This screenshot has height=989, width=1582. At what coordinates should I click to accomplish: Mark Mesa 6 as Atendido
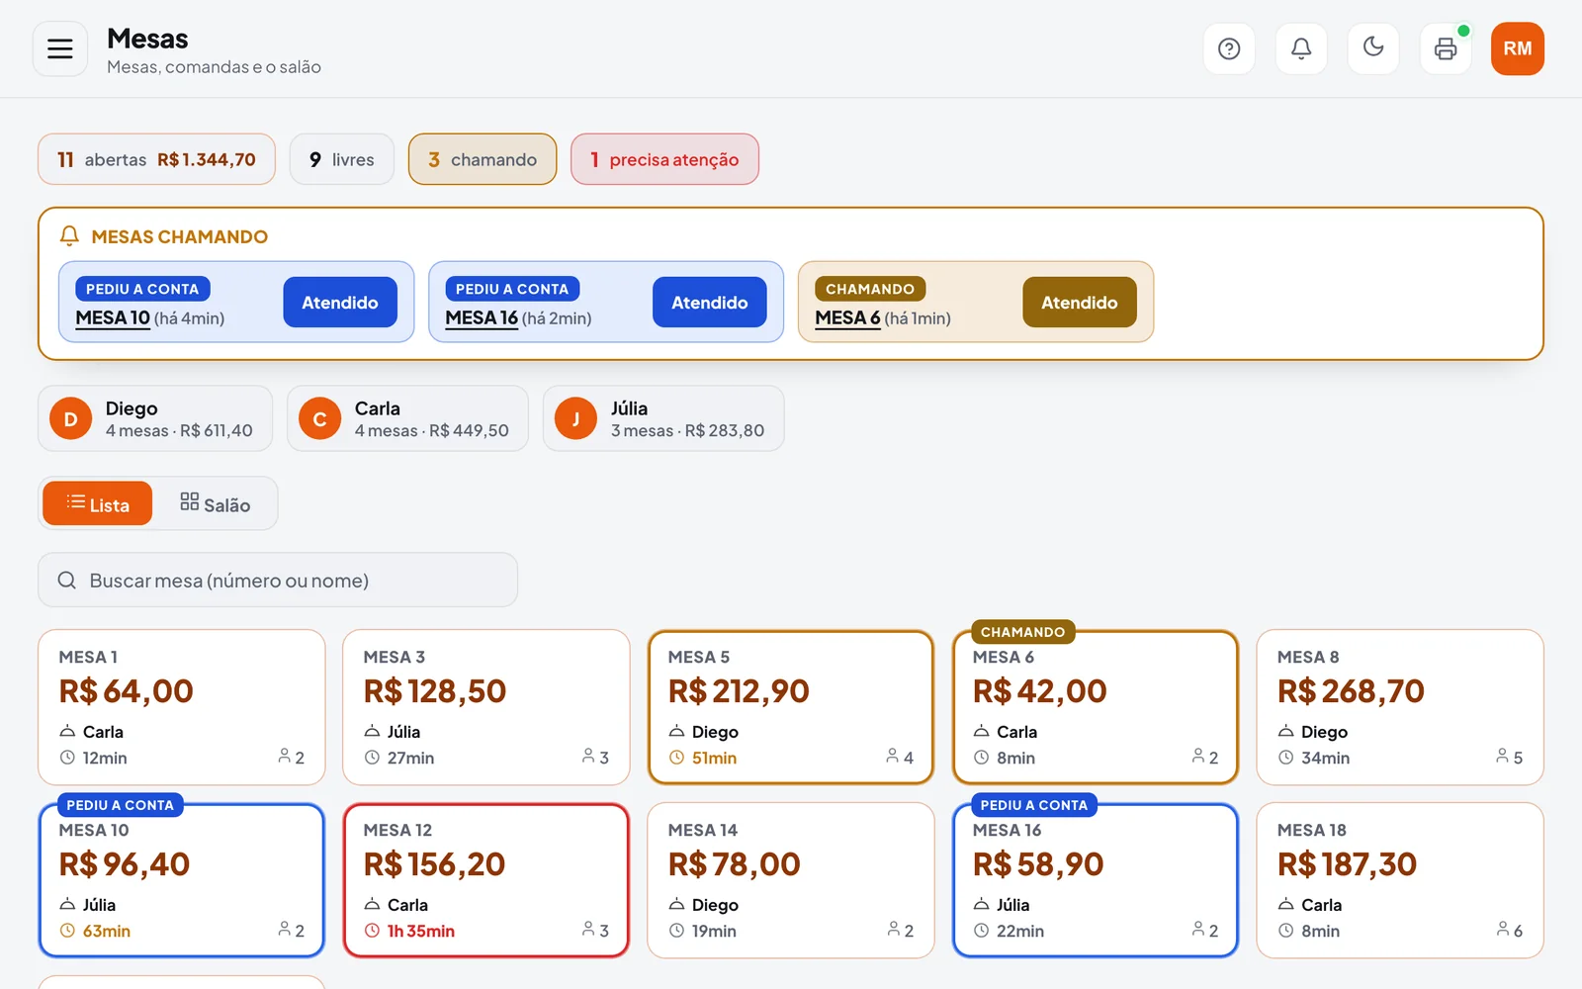[x=1080, y=302]
